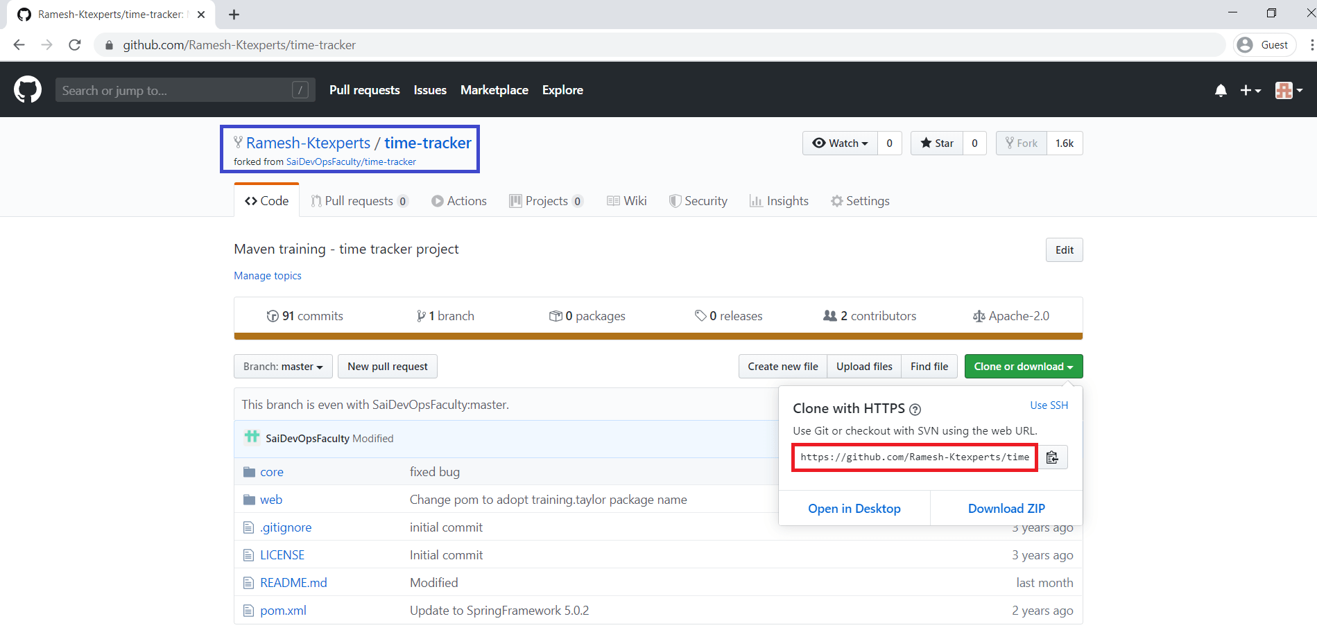Switch to the Insights tab
1317x630 pixels.
click(779, 201)
